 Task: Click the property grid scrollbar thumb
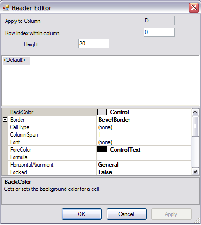(195, 126)
